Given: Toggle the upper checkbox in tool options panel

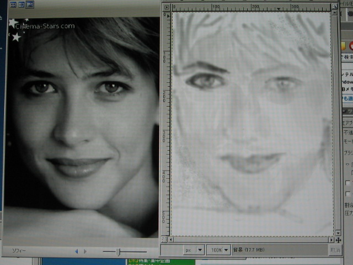Looking at the screenshot, I should tap(348, 183).
